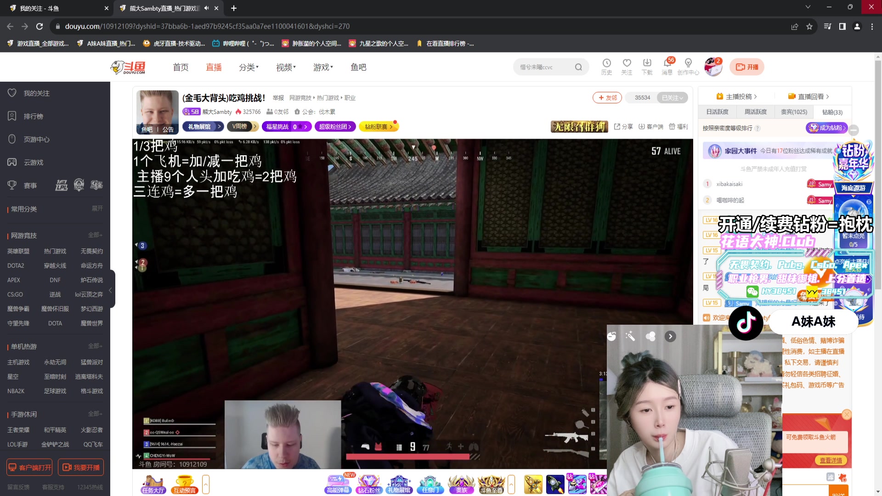
Task: Click the 我要开播 button
Action: click(x=81, y=468)
